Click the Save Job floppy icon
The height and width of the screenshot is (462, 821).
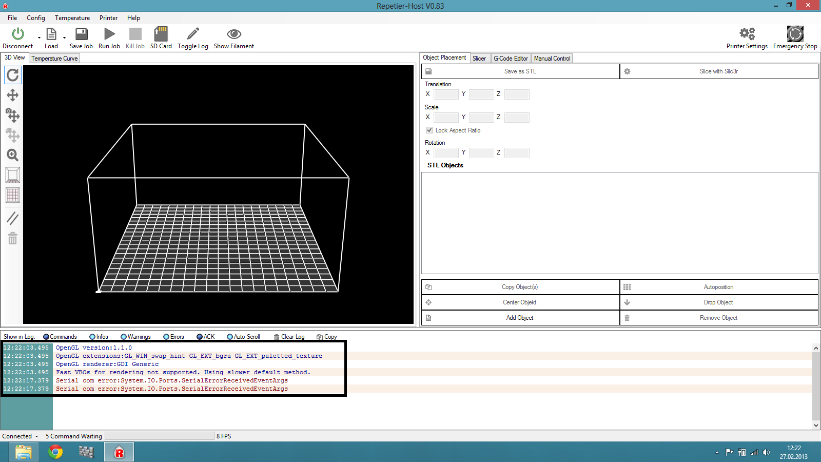81,34
